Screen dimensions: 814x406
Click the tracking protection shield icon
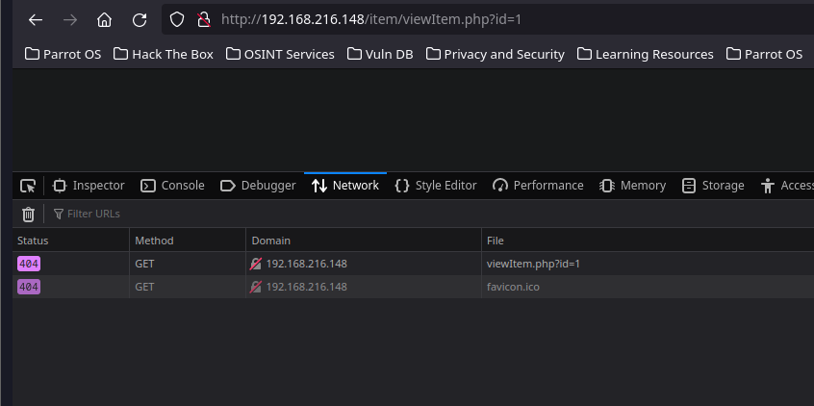pos(177,20)
